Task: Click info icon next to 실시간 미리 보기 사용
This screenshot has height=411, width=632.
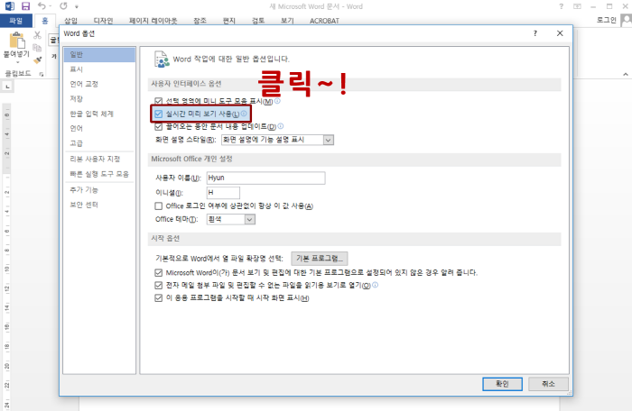Action: [244, 114]
